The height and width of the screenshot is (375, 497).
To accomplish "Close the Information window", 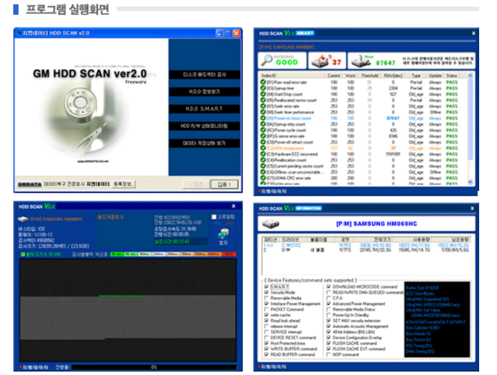I will pyautogui.click(x=472, y=209).
